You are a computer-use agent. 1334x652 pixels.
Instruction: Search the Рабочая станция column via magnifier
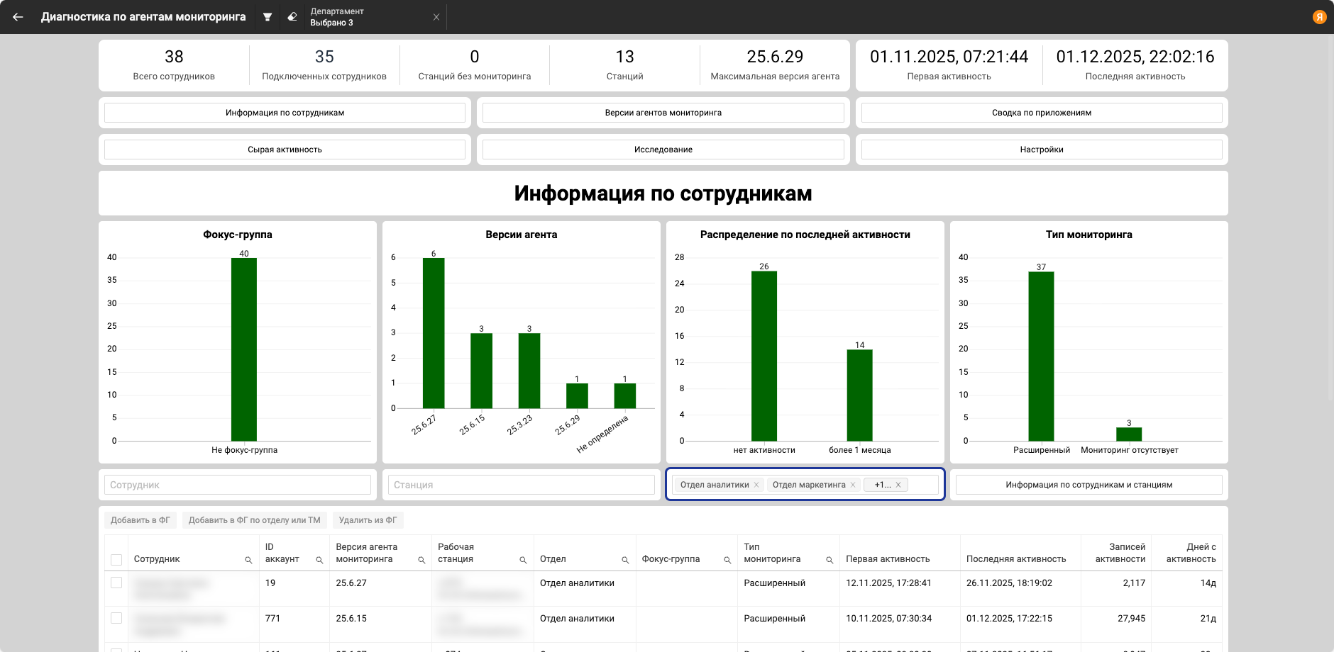(523, 560)
